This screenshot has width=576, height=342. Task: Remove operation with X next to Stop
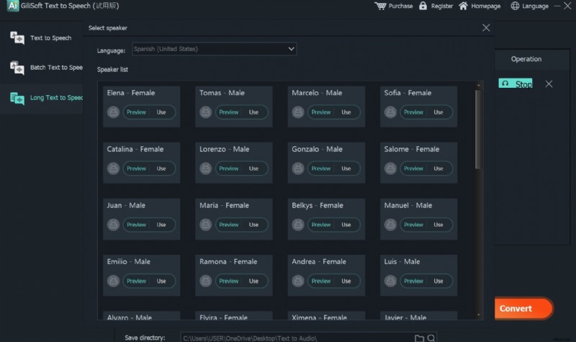point(549,84)
